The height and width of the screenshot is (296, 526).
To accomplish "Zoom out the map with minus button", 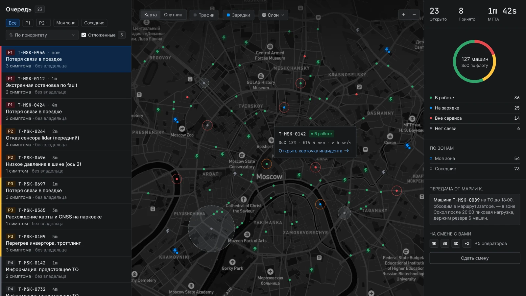I will tap(414, 15).
